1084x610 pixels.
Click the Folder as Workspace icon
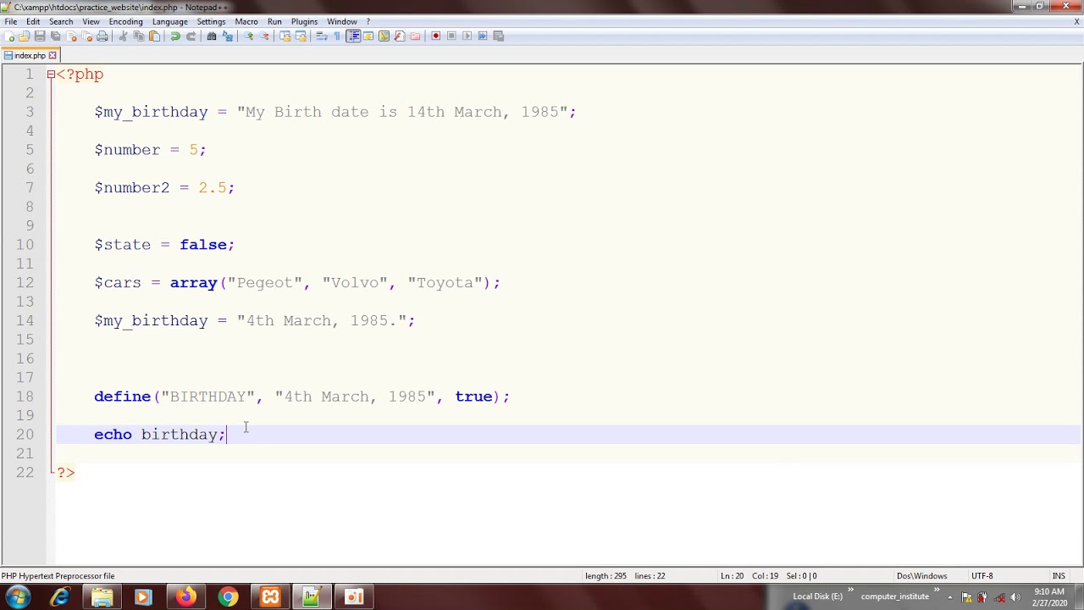415,36
